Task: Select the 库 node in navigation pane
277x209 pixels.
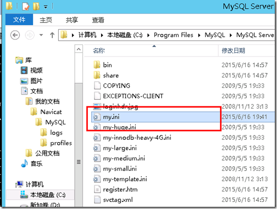Action: (29, 60)
